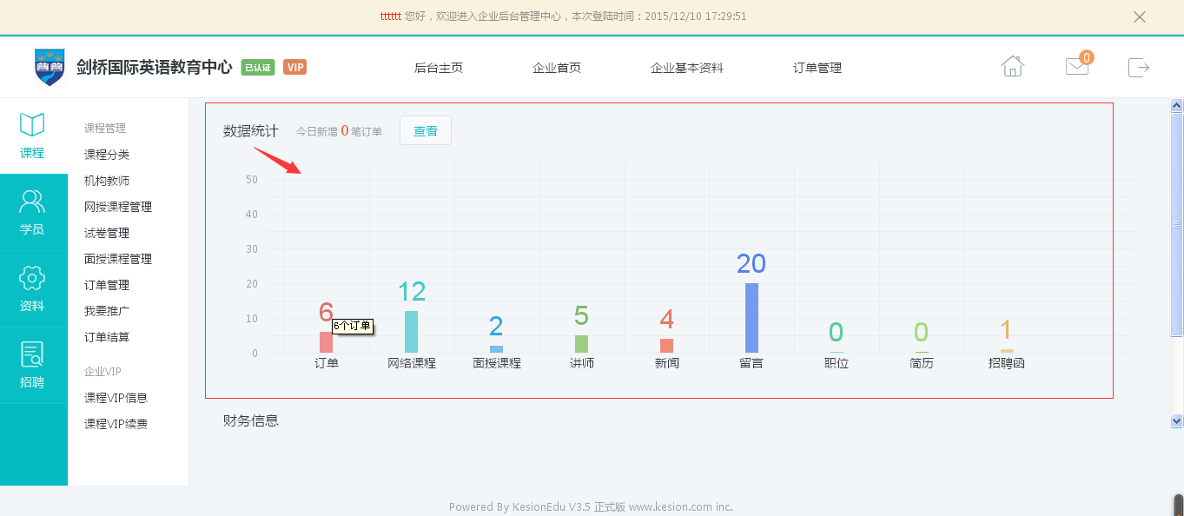This screenshot has width=1184, height=516.
Task: Click the 查看 button next to 数据统计
Action: [x=425, y=130]
